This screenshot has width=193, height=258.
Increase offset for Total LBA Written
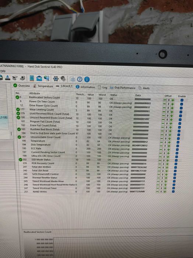[167, 168]
